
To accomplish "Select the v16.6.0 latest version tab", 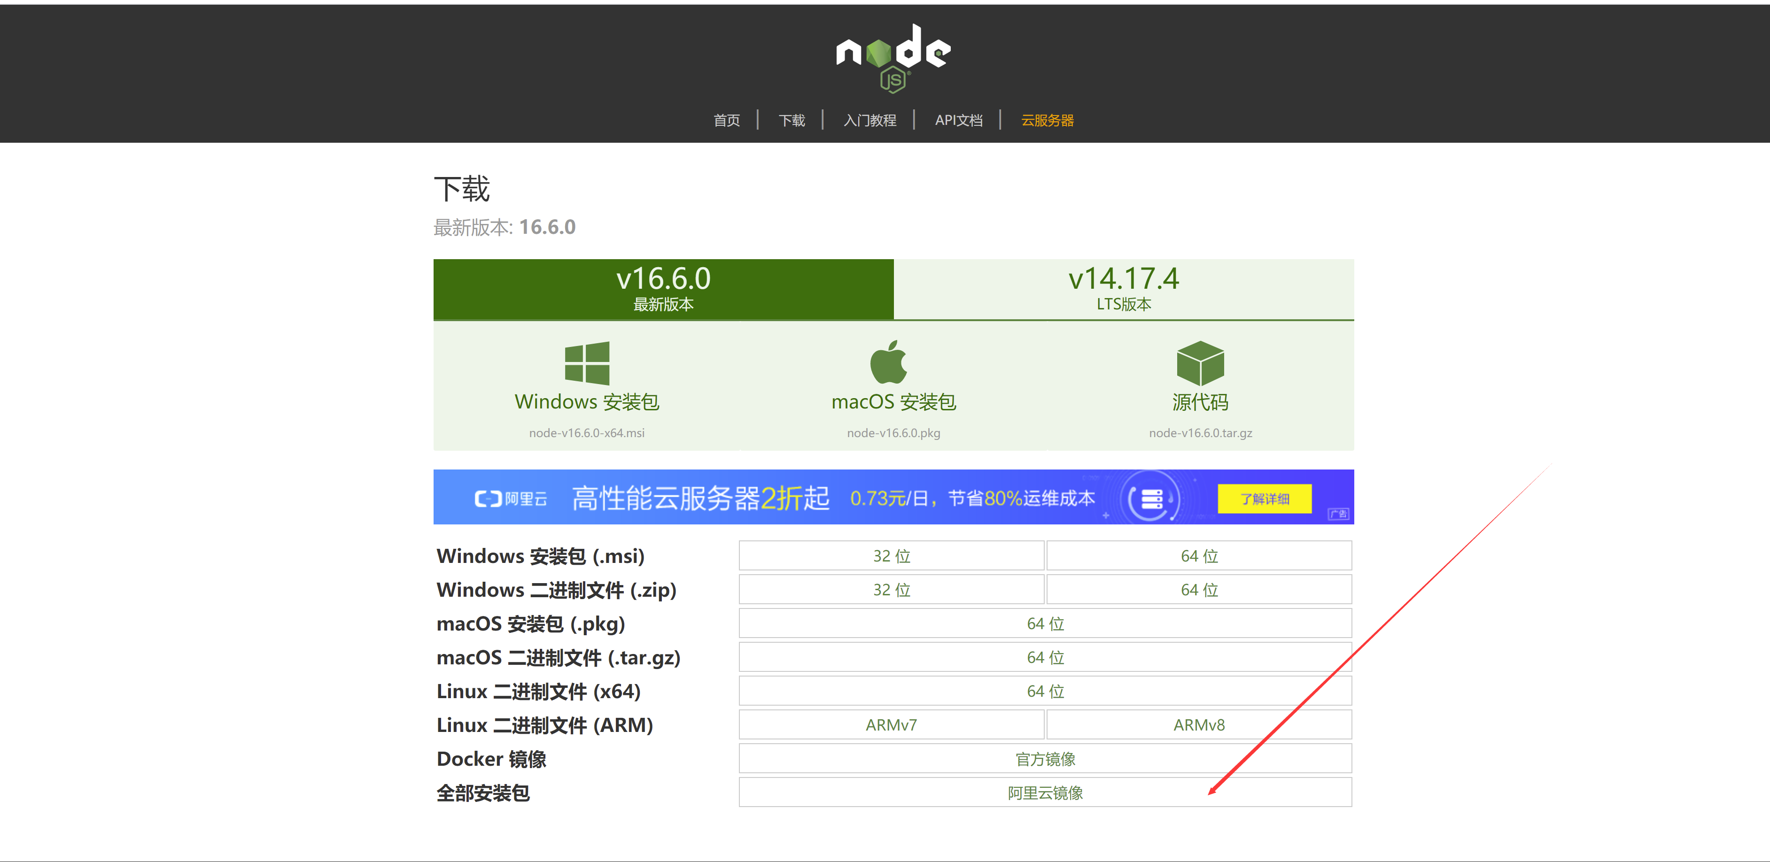I will click(x=663, y=288).
